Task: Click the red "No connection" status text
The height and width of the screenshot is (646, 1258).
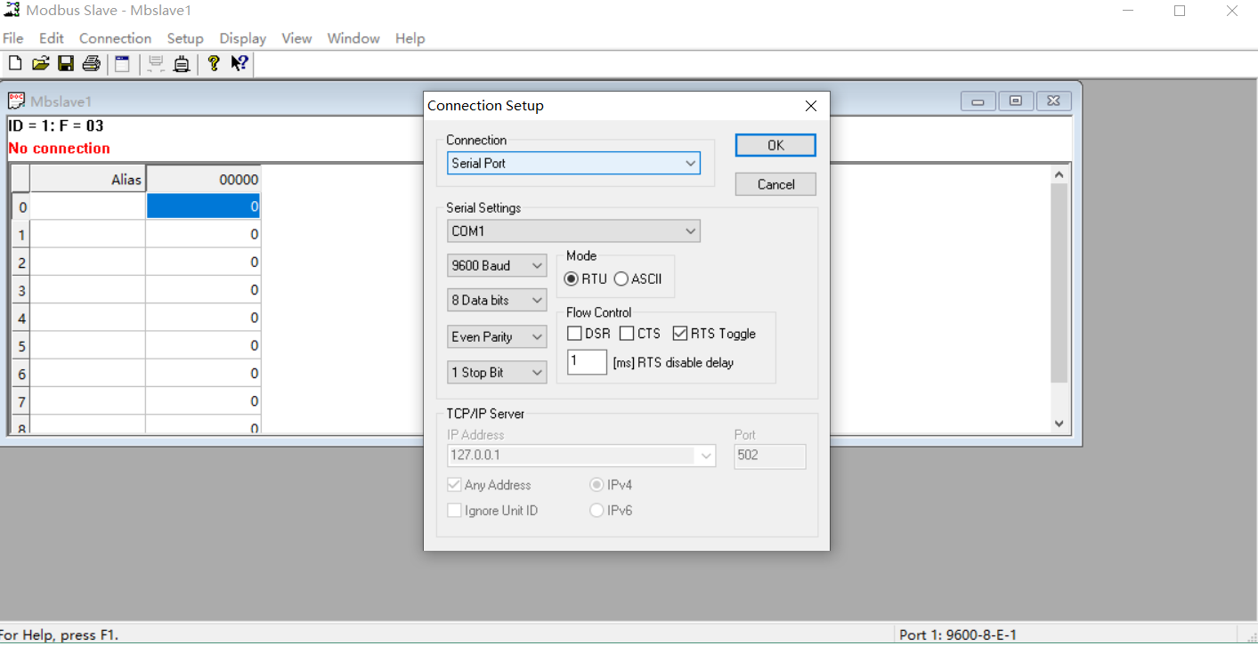Action: [x=59, y=149]
